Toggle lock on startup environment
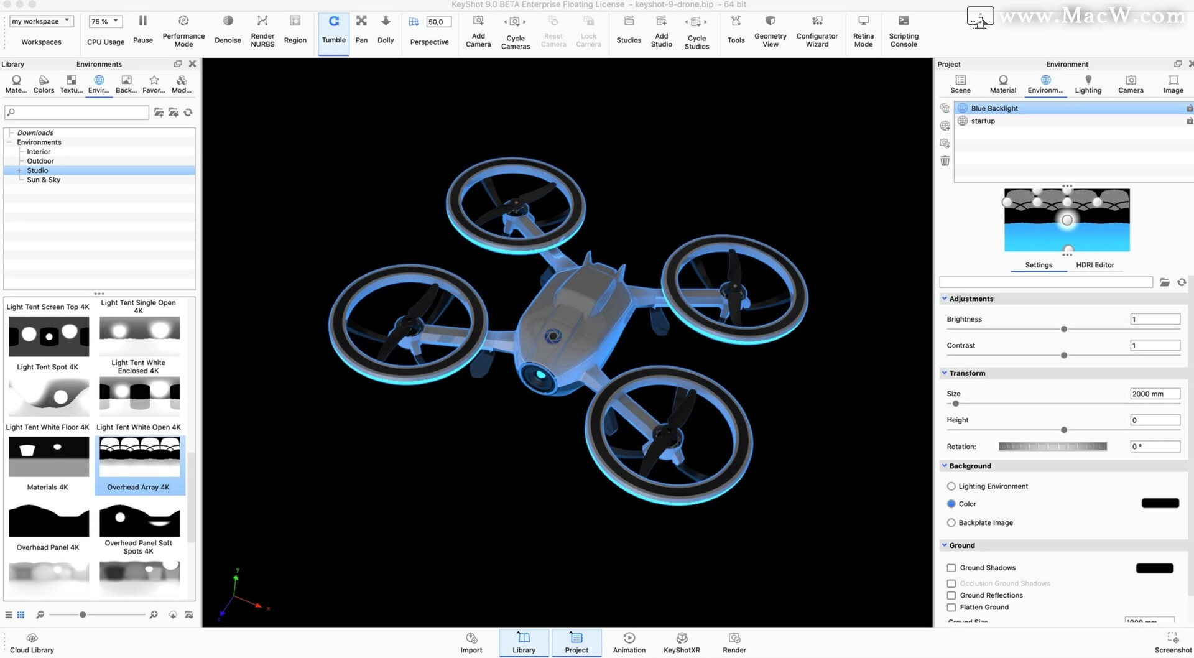This screenshot has height=658, width=1194. (1189, 121)
